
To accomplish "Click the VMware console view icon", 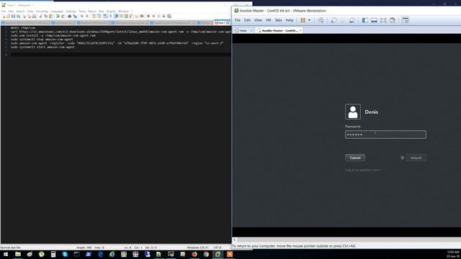I will (405, 20).
